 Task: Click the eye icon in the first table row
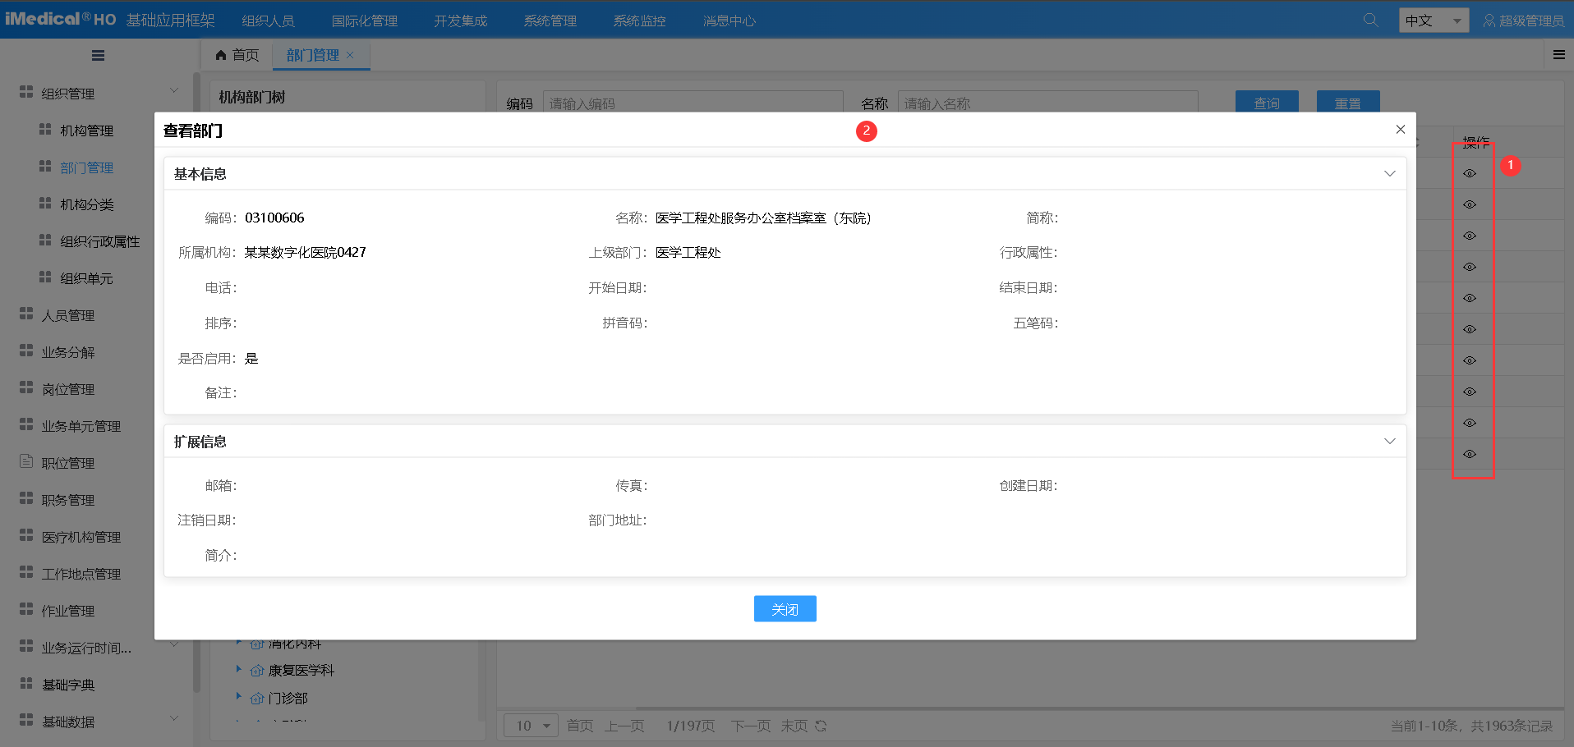(x=1469, y=173)
